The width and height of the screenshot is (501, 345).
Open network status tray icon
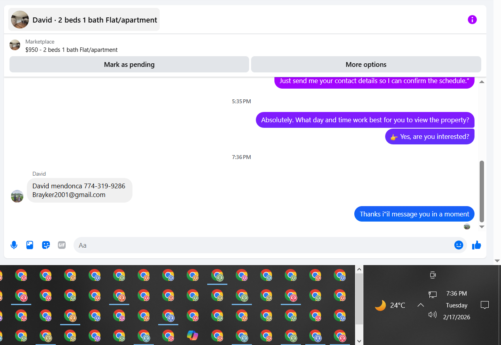[x=433, y=294]
